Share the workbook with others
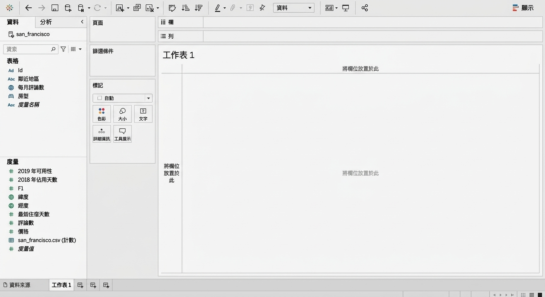Image resolution: width=545 pixels, height=297 pixels. click(365, 8)
